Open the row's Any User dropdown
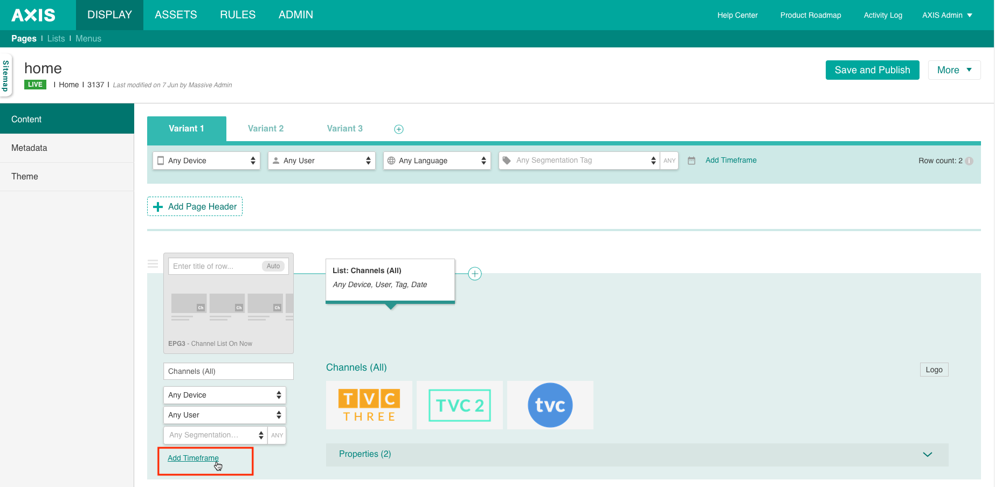 pyautogui.click(x=225, y=415)
